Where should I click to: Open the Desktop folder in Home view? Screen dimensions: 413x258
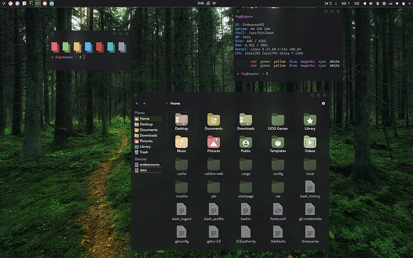[x=181, y=122]
